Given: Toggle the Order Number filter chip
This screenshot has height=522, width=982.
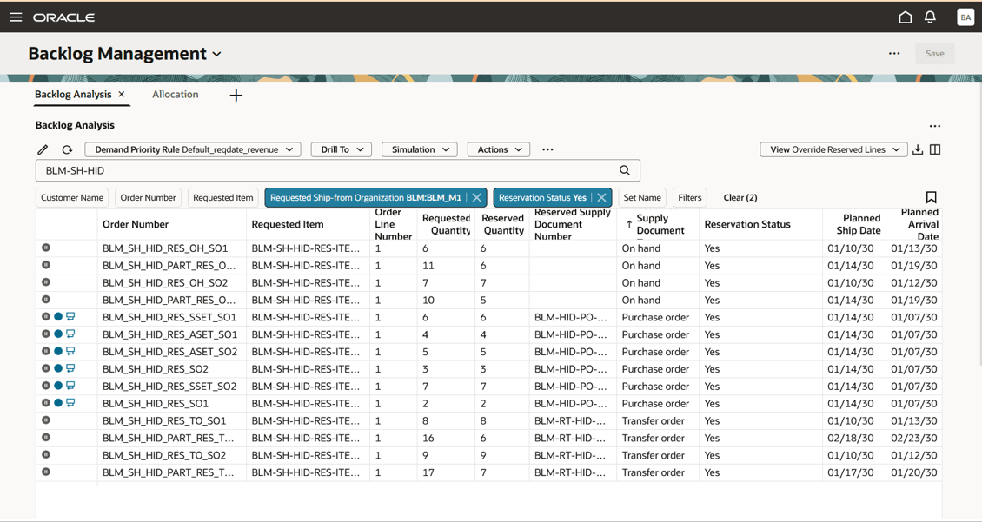Looking at the screenshot, I should [148, 197].
